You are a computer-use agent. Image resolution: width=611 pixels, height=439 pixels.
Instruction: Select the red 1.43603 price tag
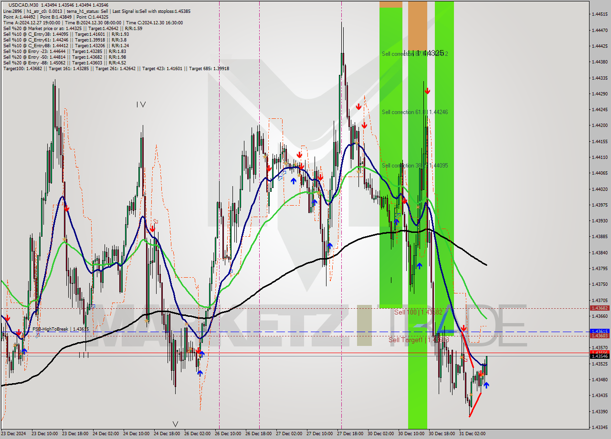600,335
